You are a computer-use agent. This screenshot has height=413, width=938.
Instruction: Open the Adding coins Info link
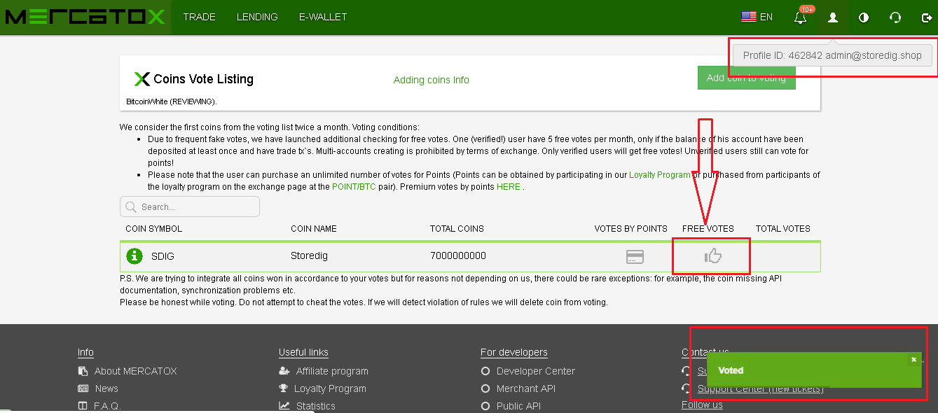click(x=432, y=80)
